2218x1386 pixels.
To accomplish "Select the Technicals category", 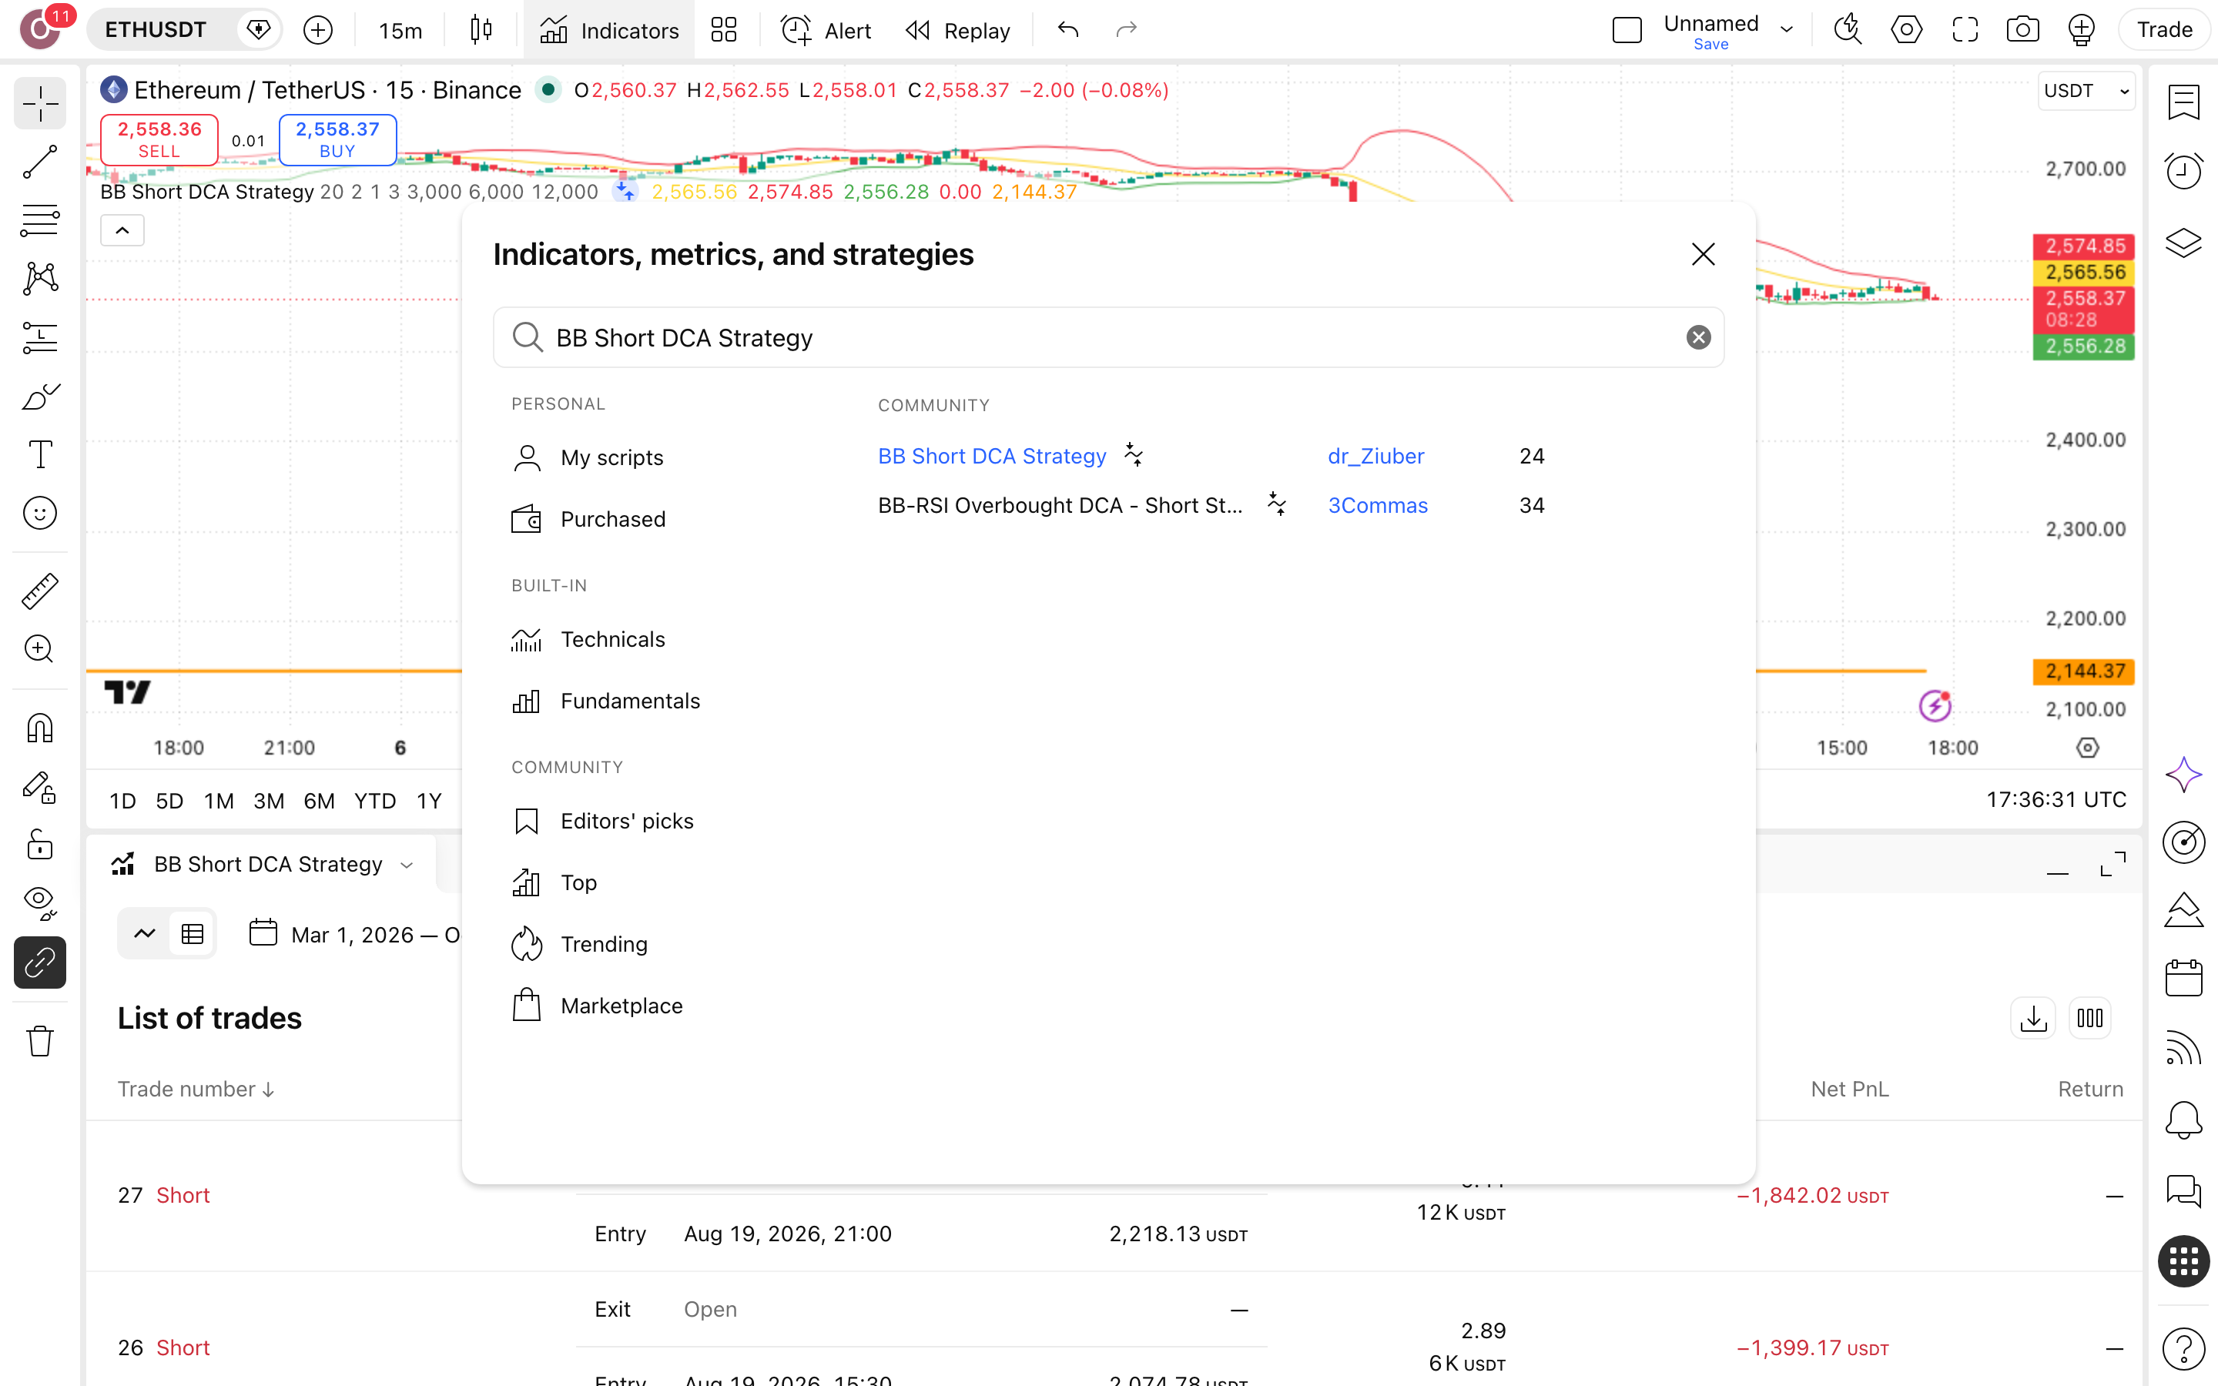I will 588,639.
